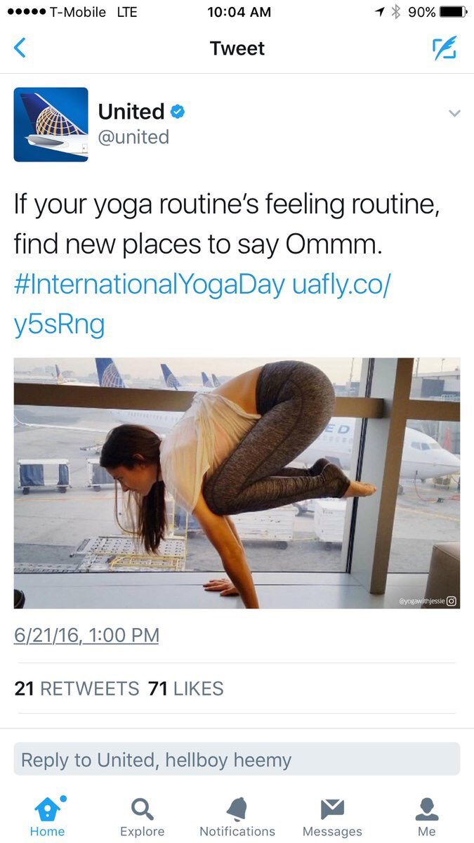Viewport: 474px width, 843px height.
Task: Open the Notifications bell tab
Action: [237, 817]
